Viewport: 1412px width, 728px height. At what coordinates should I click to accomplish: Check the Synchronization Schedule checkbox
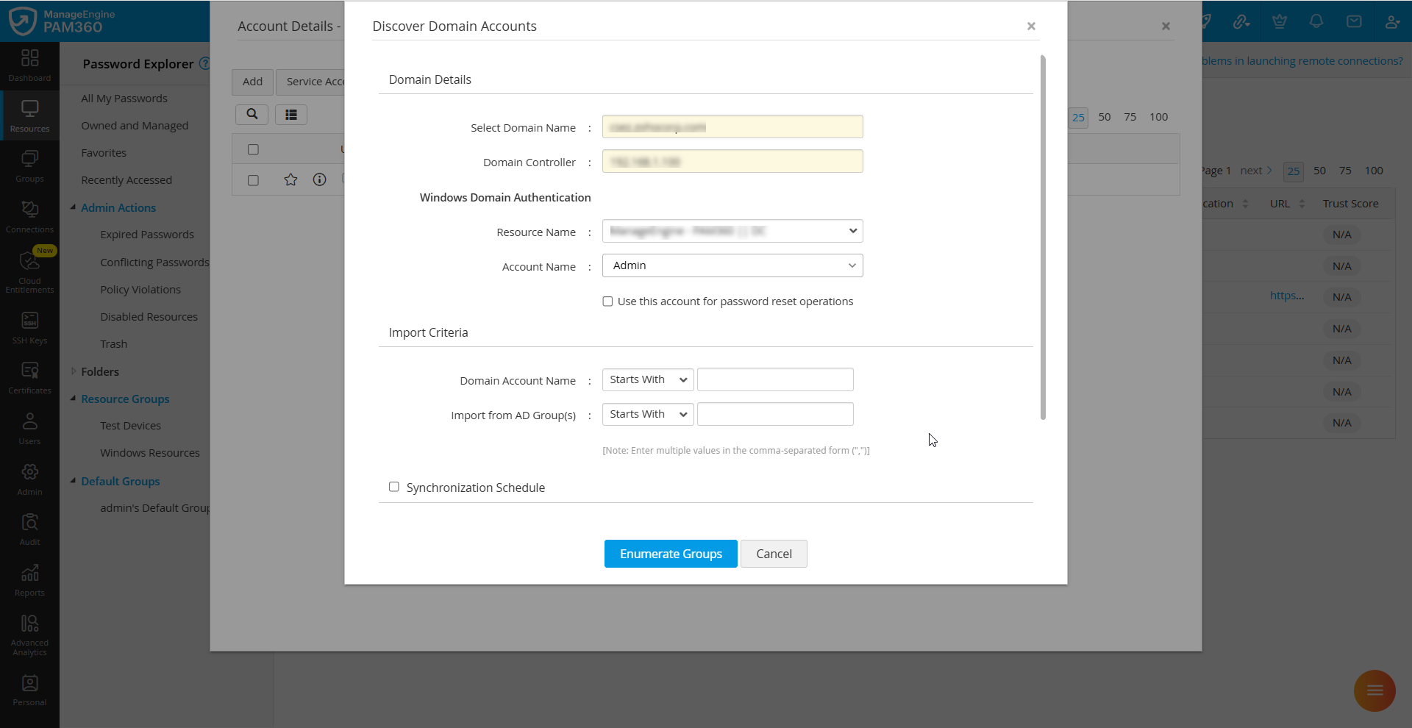click(x=394, y=487)
